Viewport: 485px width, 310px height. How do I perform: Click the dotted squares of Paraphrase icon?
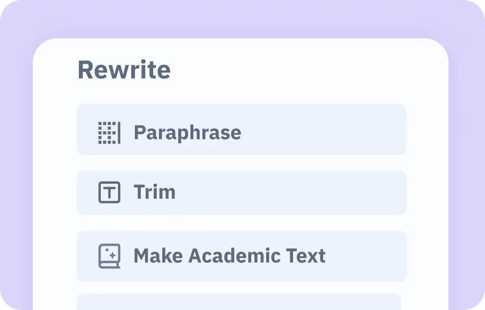[107, 133]
